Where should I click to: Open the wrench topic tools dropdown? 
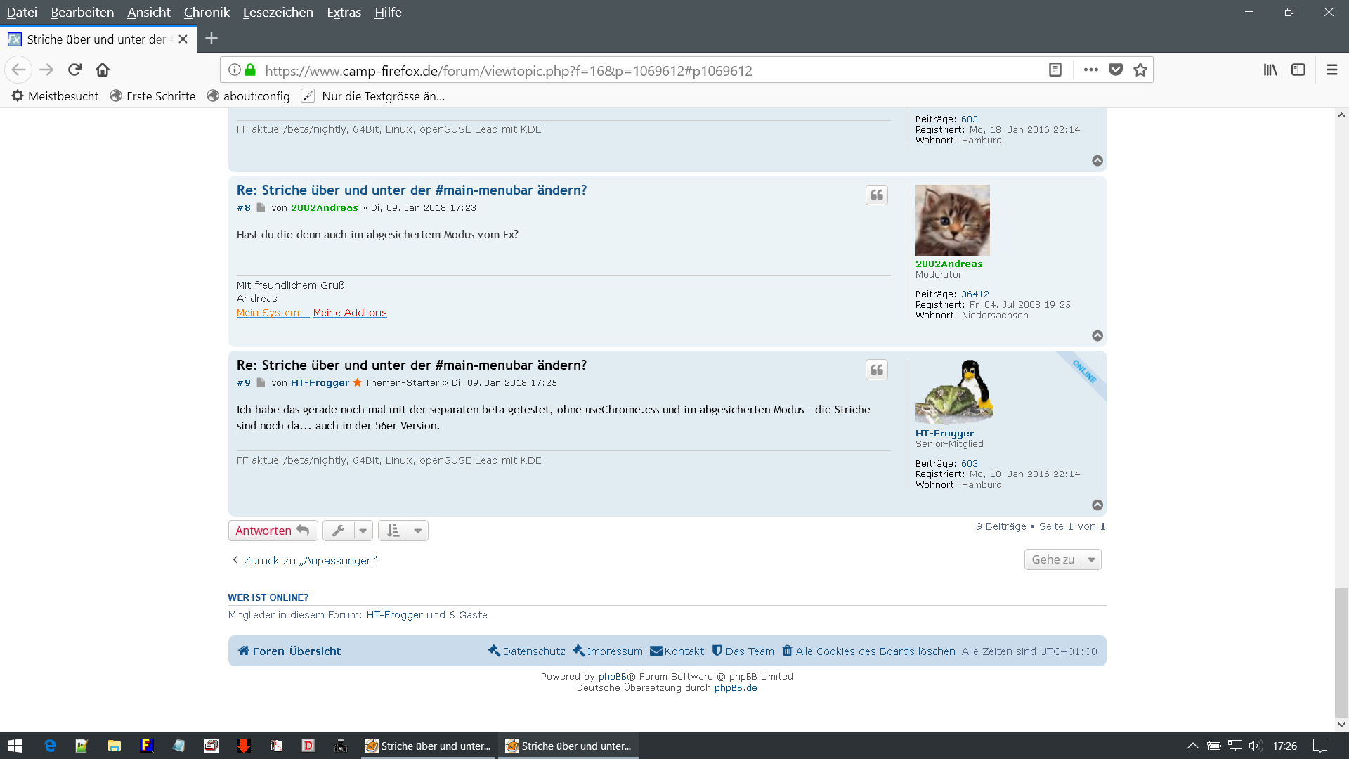click(x=348, y=531)
